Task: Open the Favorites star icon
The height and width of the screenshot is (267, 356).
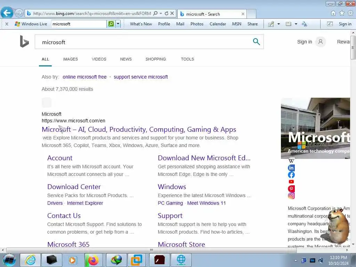Action: point(342,13)
